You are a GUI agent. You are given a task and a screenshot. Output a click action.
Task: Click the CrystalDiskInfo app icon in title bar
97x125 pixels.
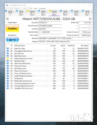(7, 5)
